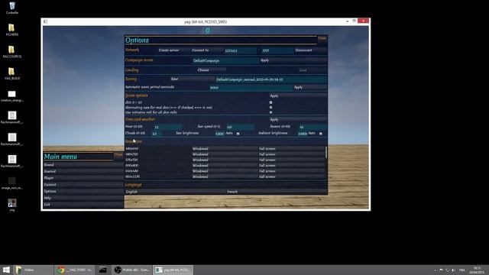Open the Action Center flag tray icon

[x=442, y=270]
